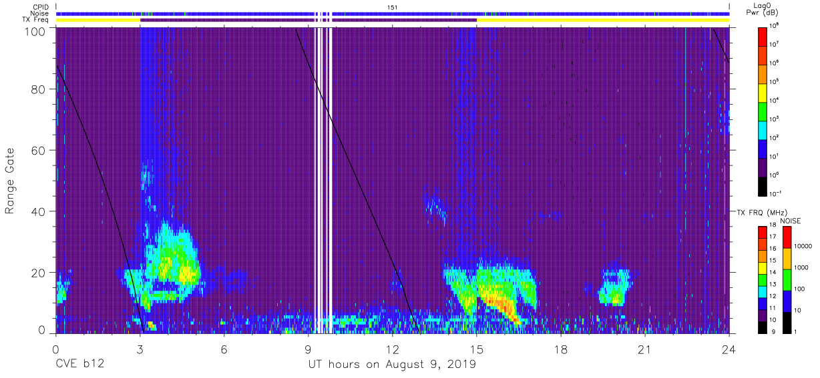Pick the yellow 14–15 MHz TX FRQ swatch
820x378 pixels.
[x=763, y=267]
